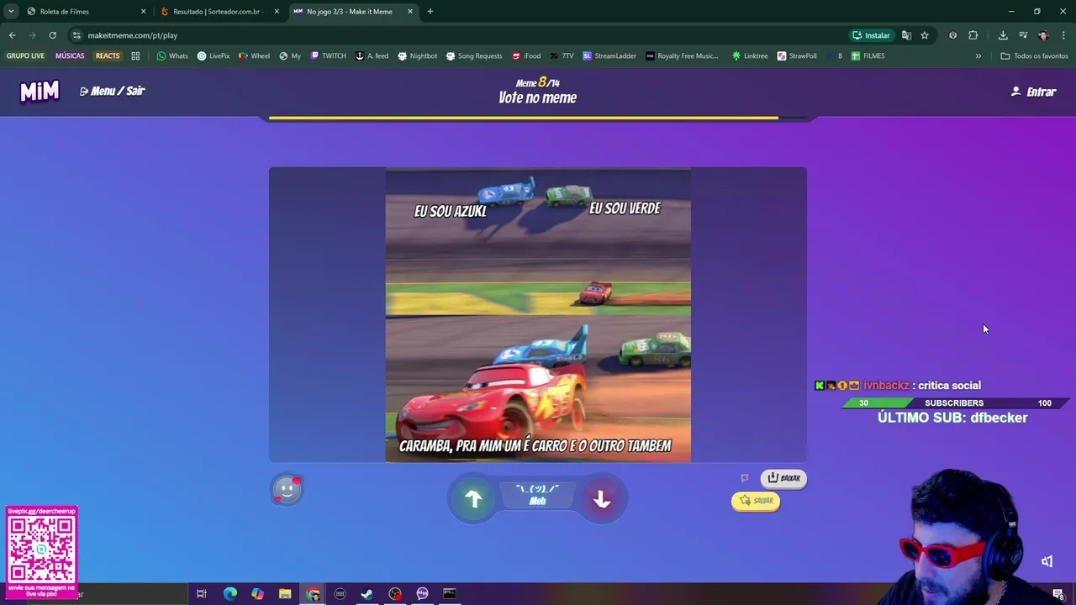1076x605 pixels.
Task: Open the browser extensions puzzle icon
Action: 973,35
